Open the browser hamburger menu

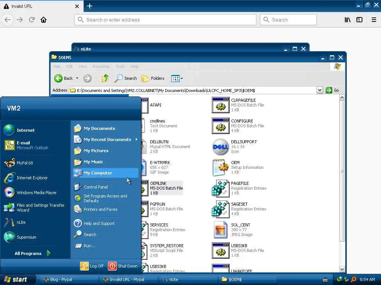tap(374, 20)
